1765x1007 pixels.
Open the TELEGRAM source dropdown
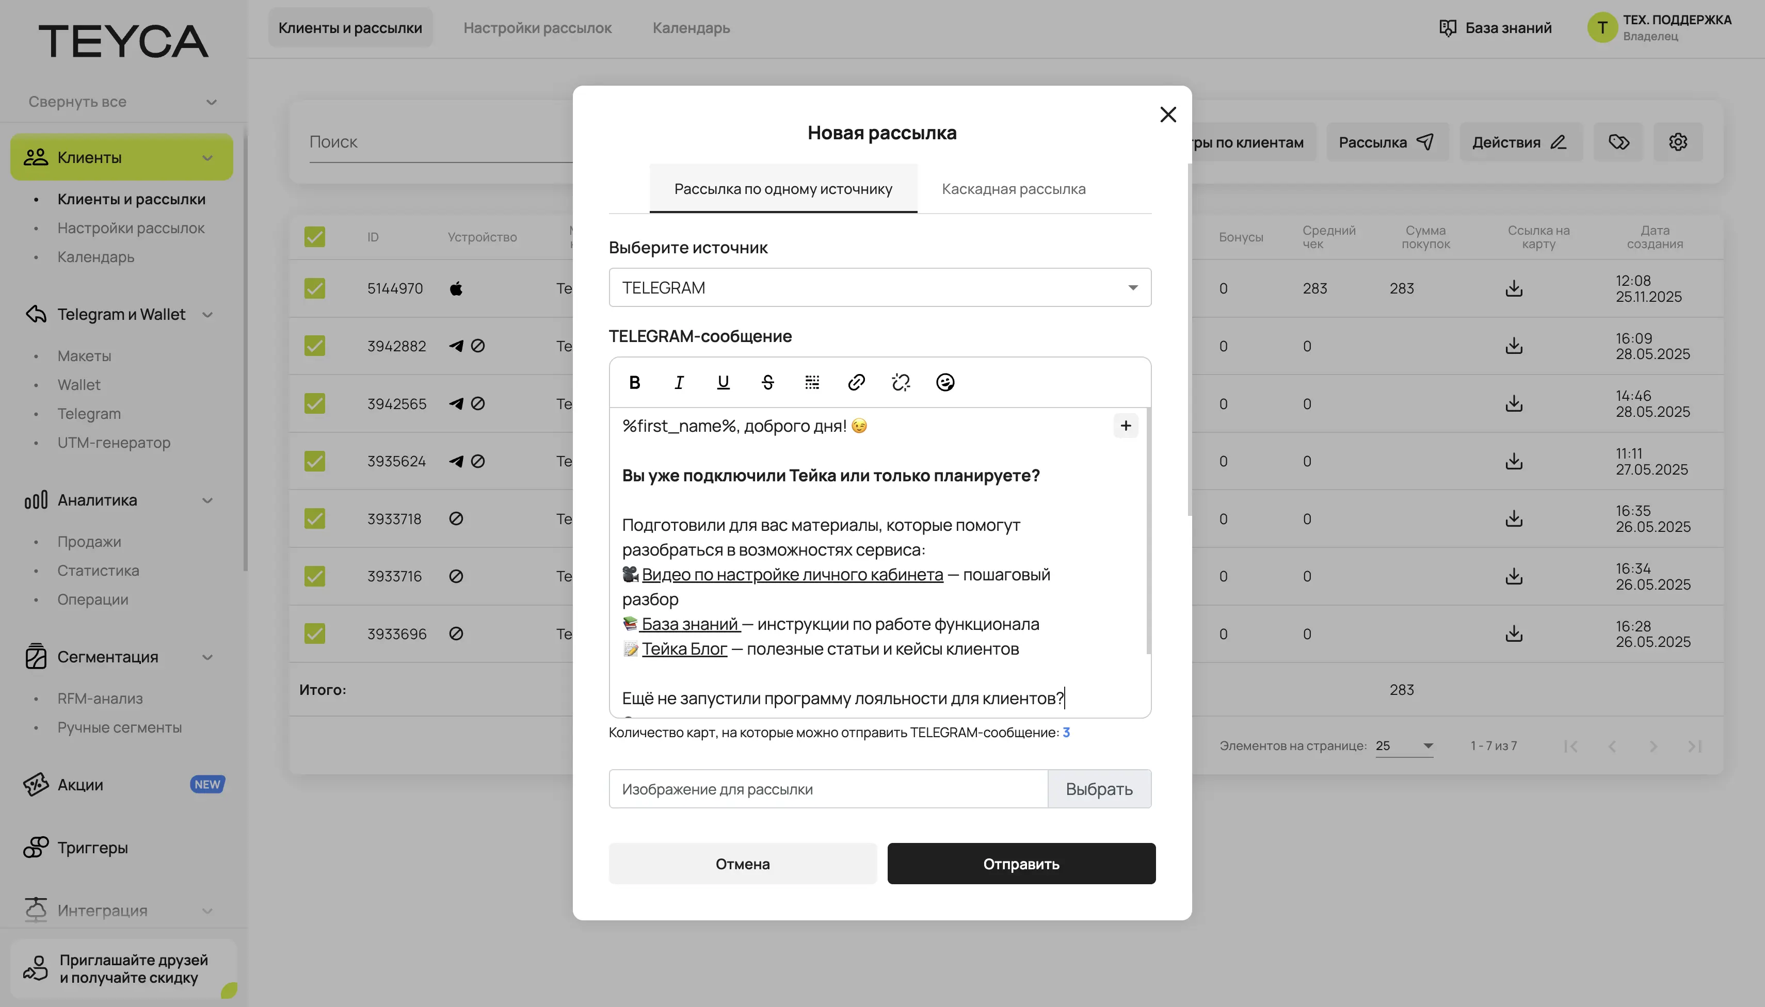(879, 288)
